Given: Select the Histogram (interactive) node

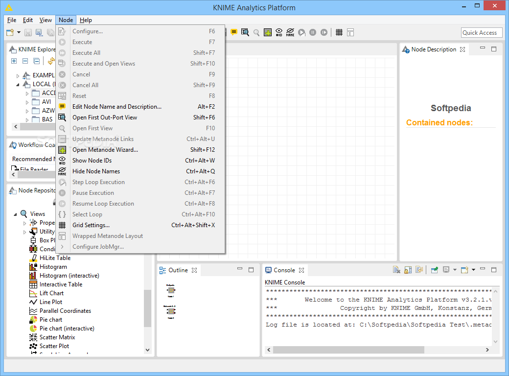Looking at the screenshot, I should [69, 275].
